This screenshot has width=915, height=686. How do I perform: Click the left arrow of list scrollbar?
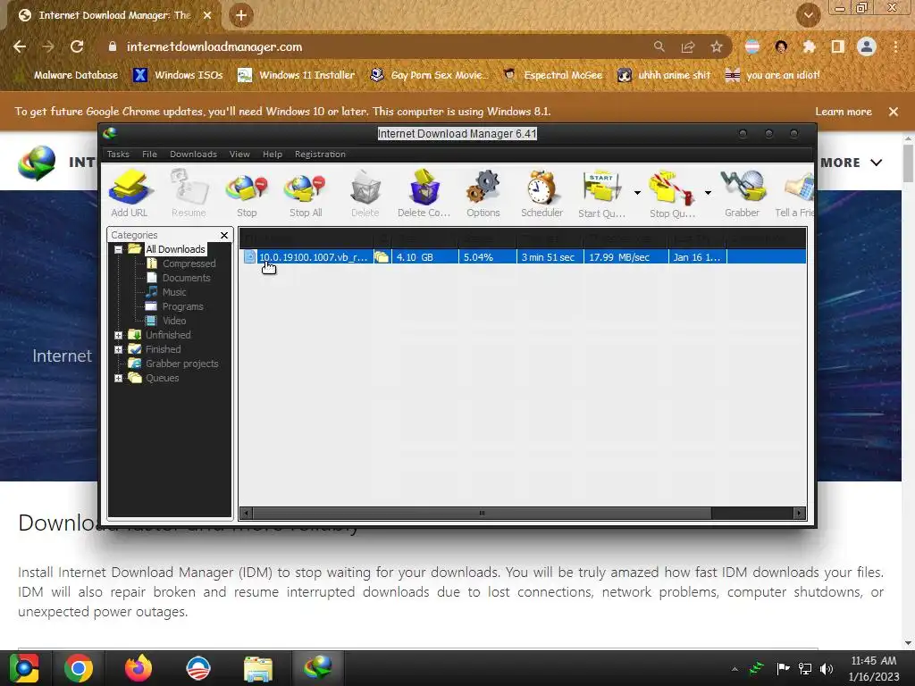pos(246,514)
